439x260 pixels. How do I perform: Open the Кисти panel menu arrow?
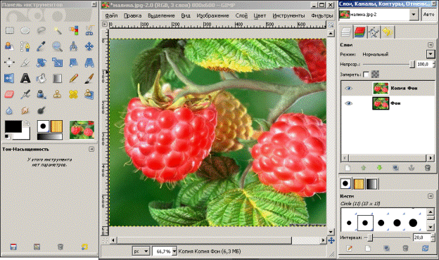pos(431,196)
